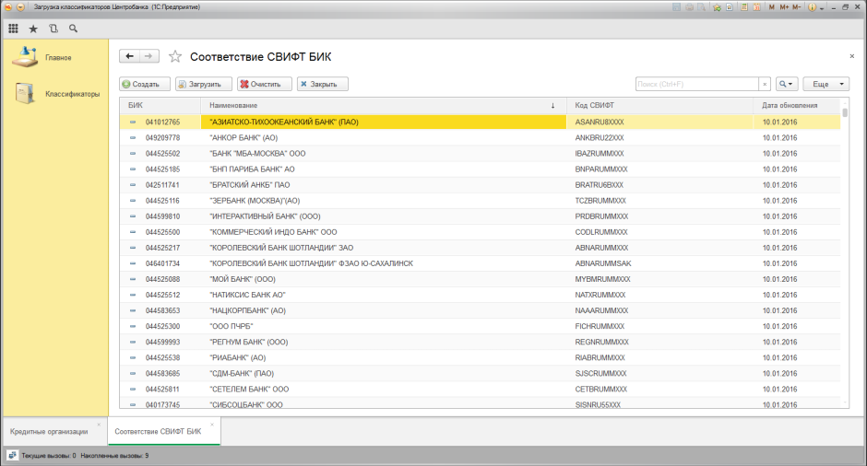The width and height of the screenshot is (867, 466).
Task: Open the info help icon in title bar
Action: 813,7
